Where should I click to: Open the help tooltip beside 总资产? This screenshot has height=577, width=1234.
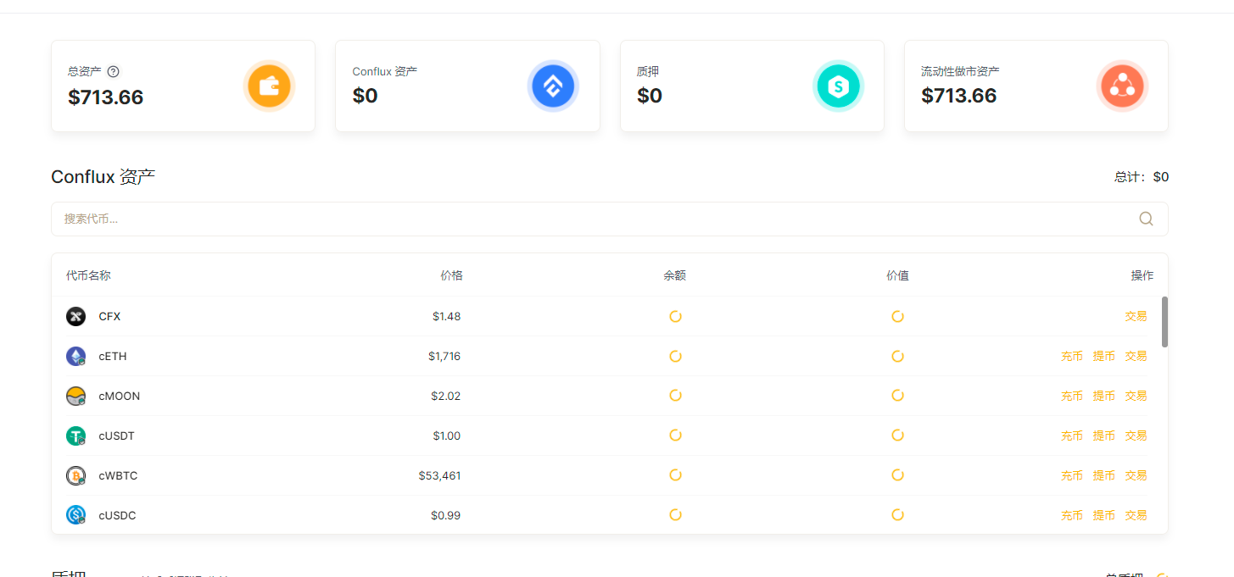point(114,72)
